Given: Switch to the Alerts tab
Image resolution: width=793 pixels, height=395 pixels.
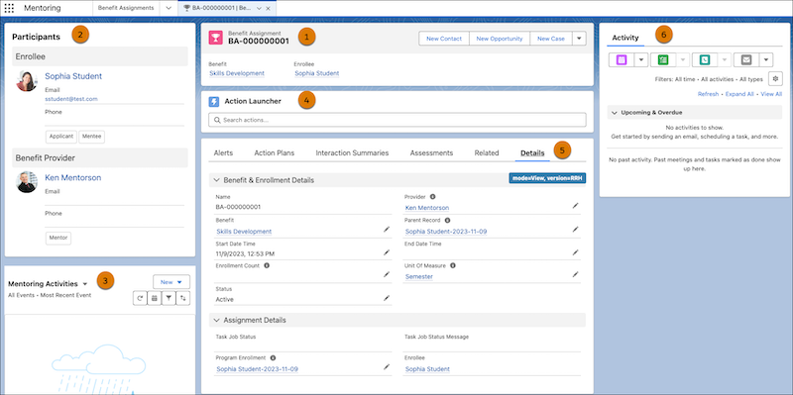Looking at the screenshot, I should pos(224,153).
